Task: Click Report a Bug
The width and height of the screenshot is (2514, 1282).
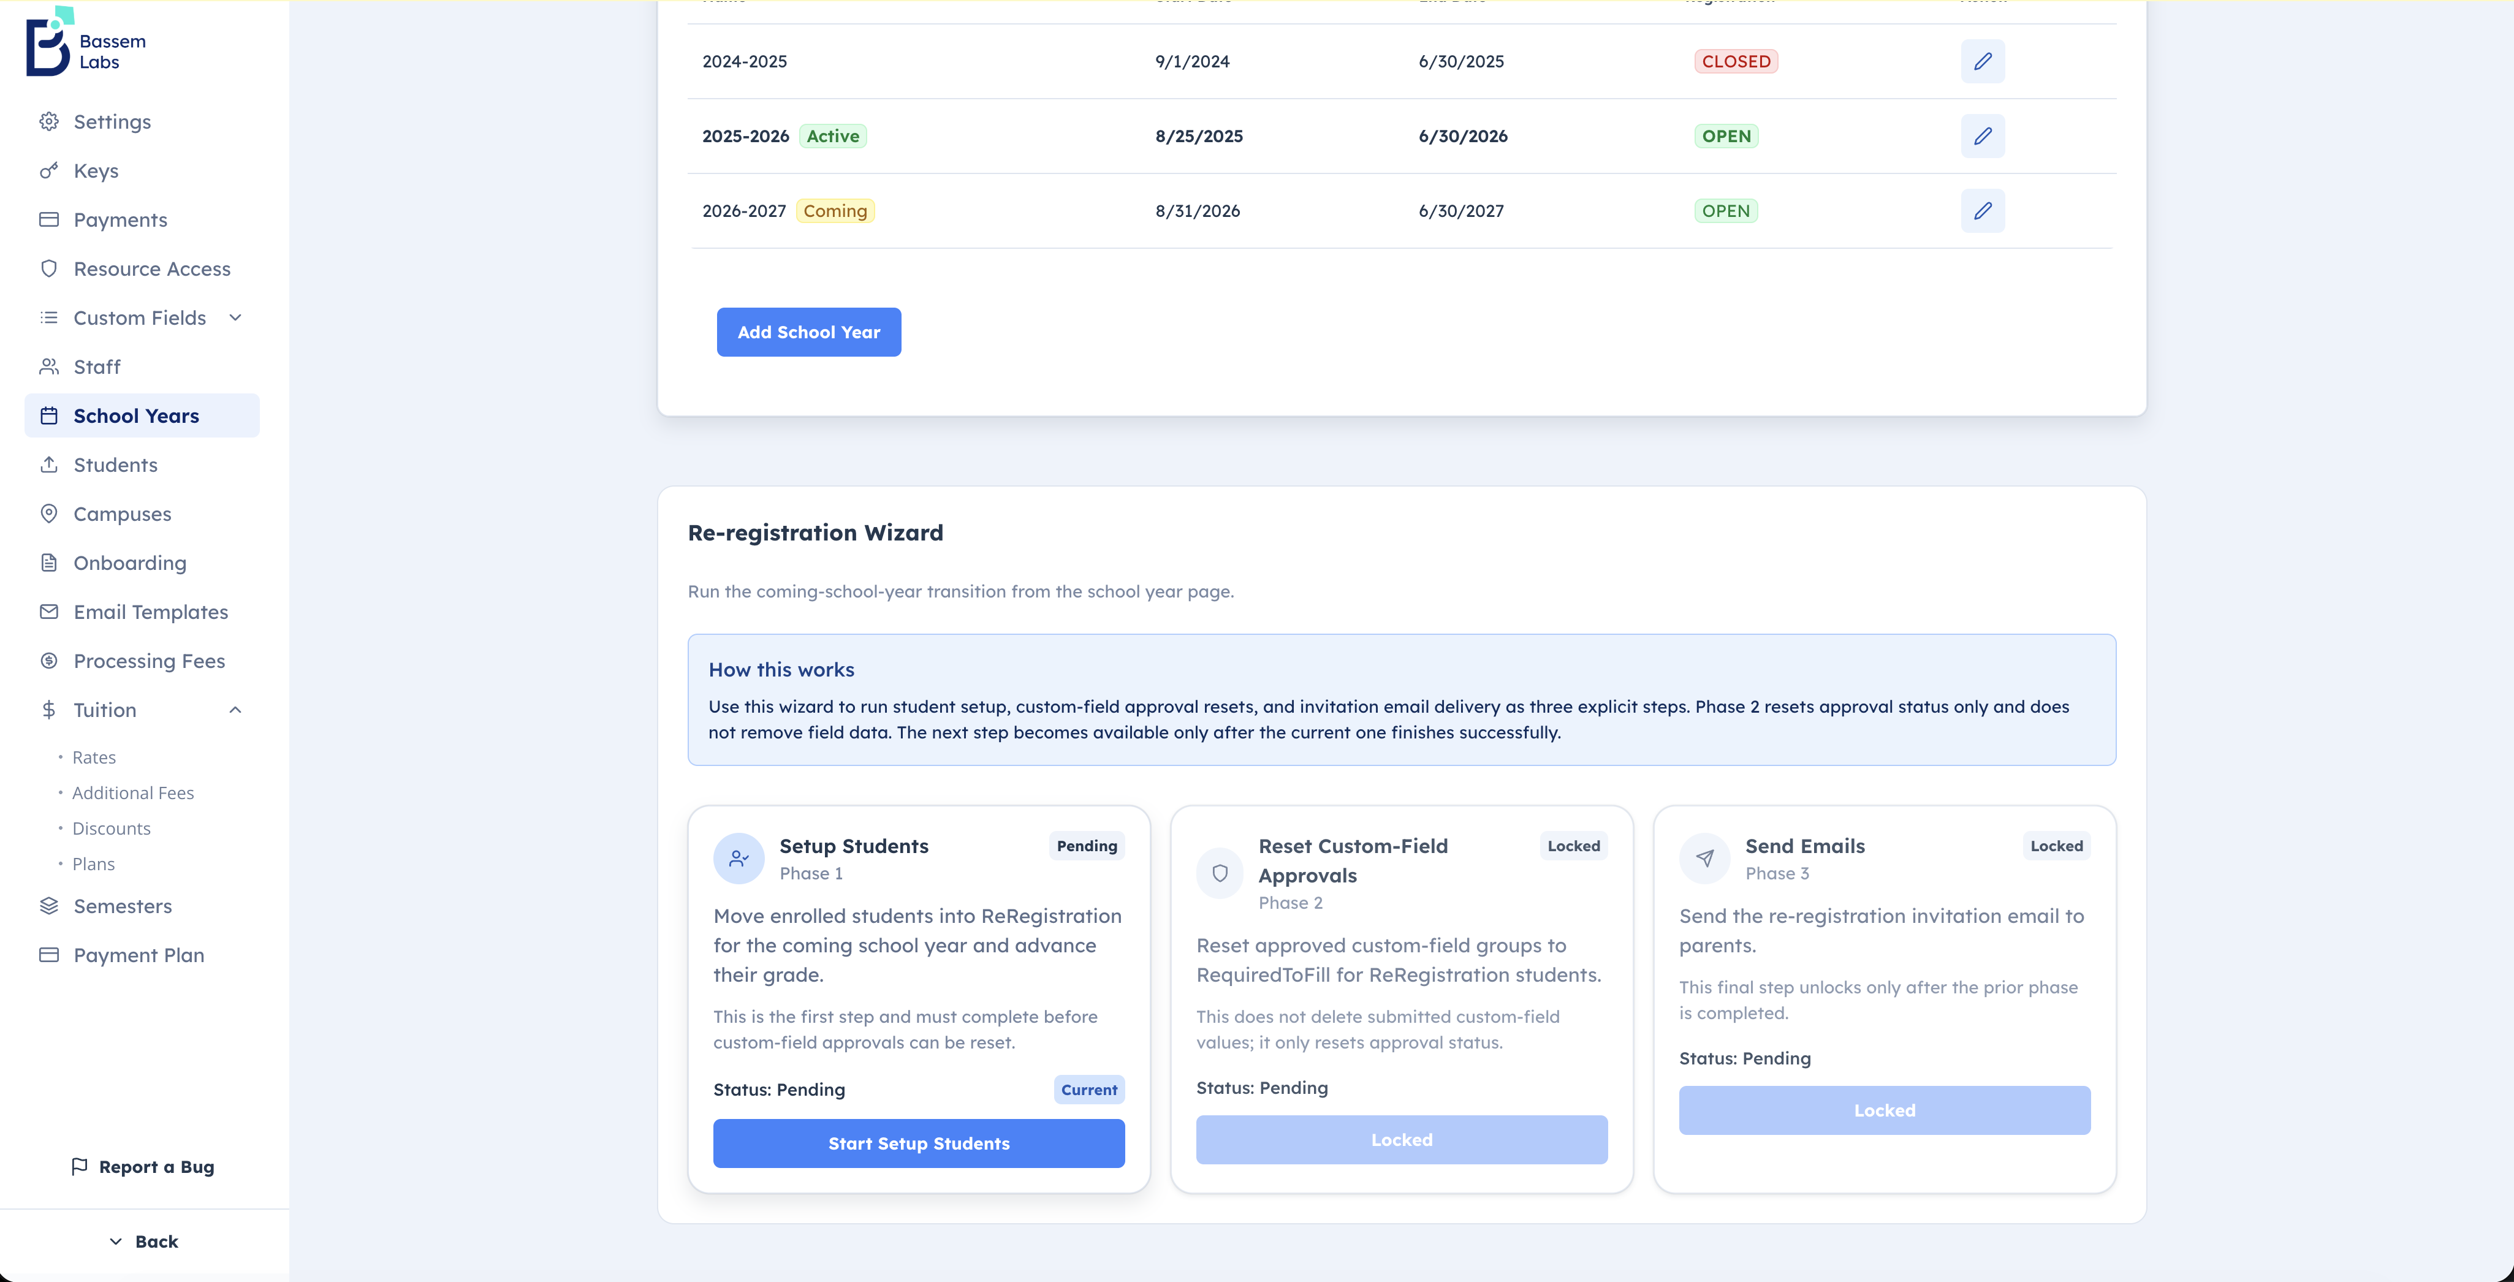Action: [x=142, y=1167]
